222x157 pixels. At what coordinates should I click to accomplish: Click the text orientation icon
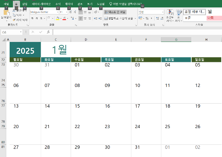95,12
